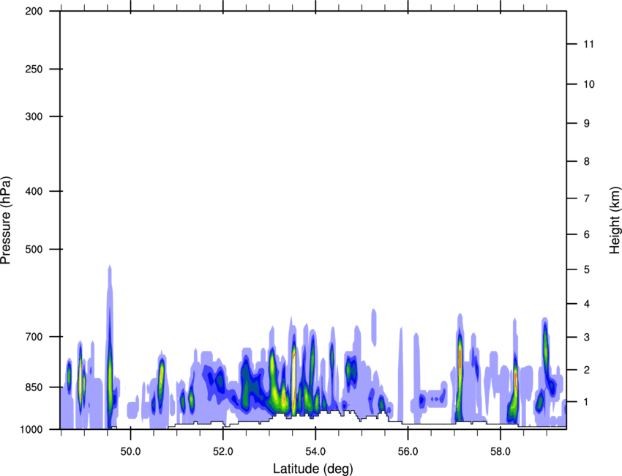
Task: Click the 54.0 latitude tick label
Action: (315, 451)
